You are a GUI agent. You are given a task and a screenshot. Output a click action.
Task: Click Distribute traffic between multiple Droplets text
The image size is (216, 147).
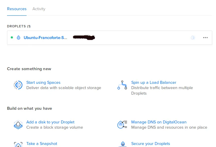[x=162, y=91]
